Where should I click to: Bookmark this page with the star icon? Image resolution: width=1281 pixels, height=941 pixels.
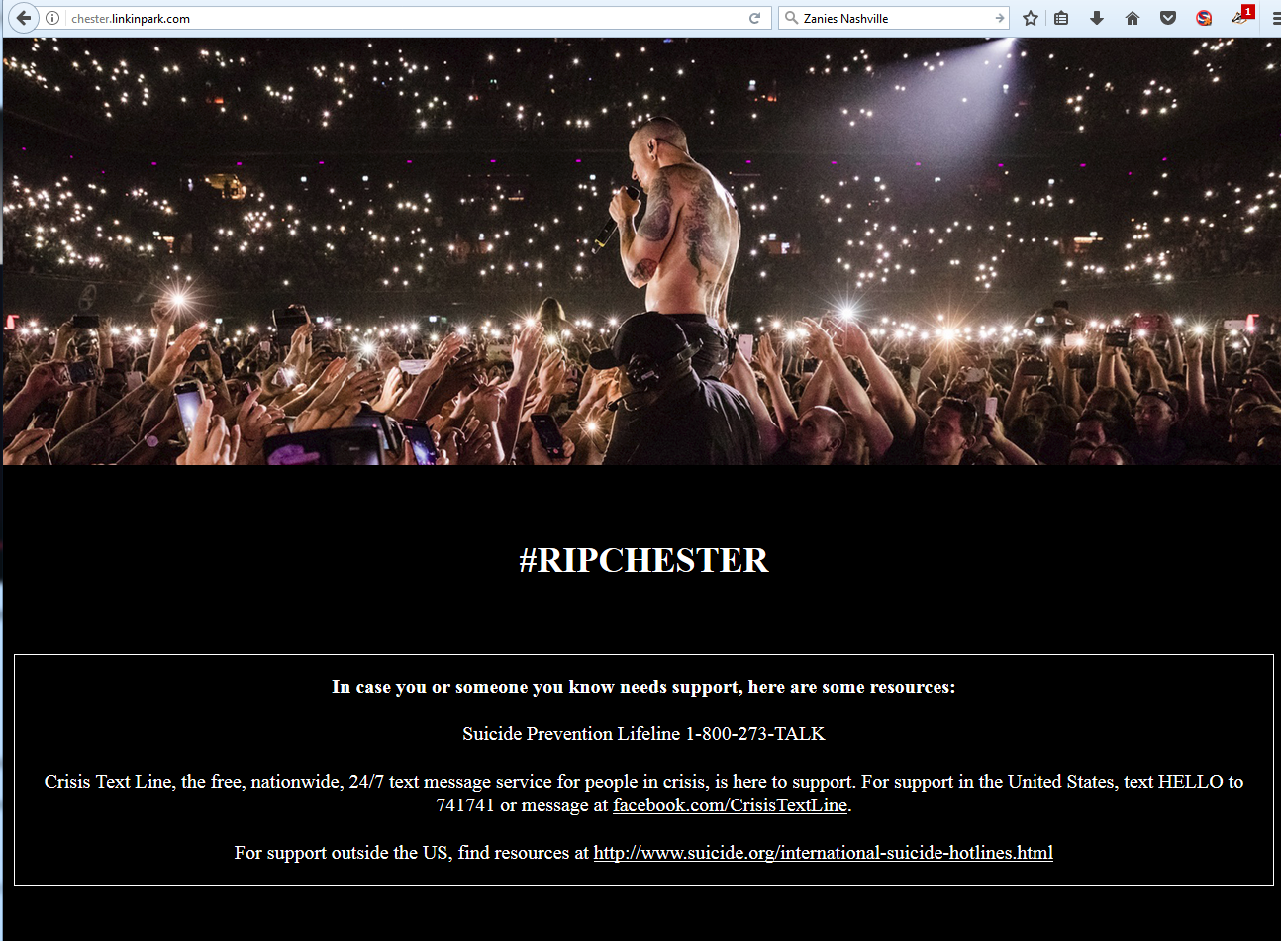coord(1031,18)
